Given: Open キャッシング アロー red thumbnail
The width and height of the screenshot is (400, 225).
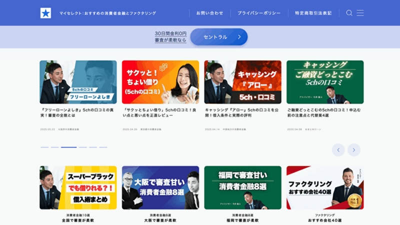Looking at the screenshot, I should 243,82.
